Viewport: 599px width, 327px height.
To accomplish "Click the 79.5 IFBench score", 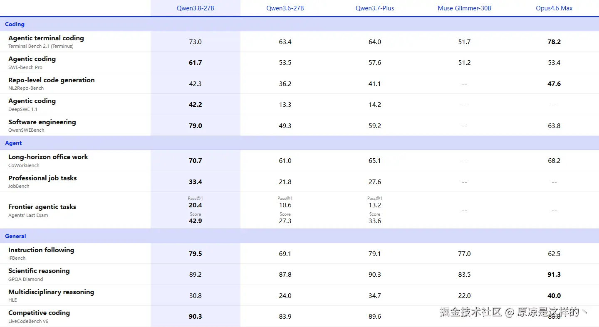I will 196,254.
